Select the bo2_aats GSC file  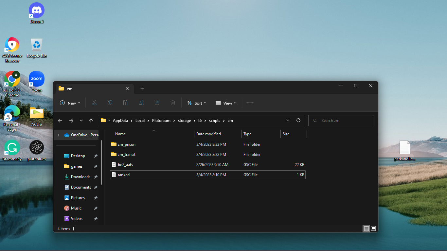[x=207, y=165]
